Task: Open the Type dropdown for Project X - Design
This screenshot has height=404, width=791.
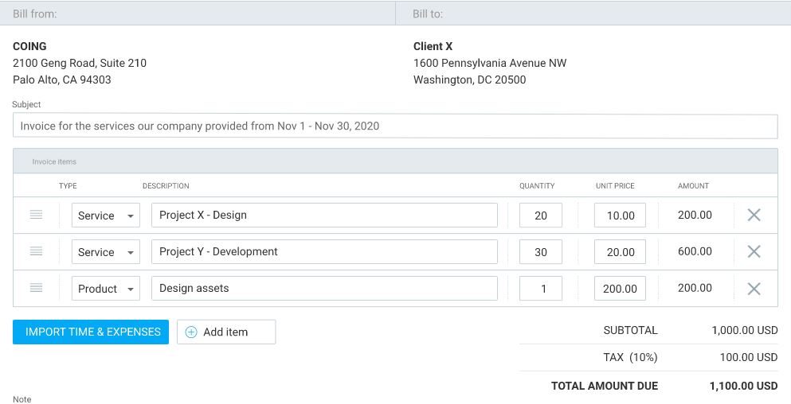Action: (x=105, y=215)
